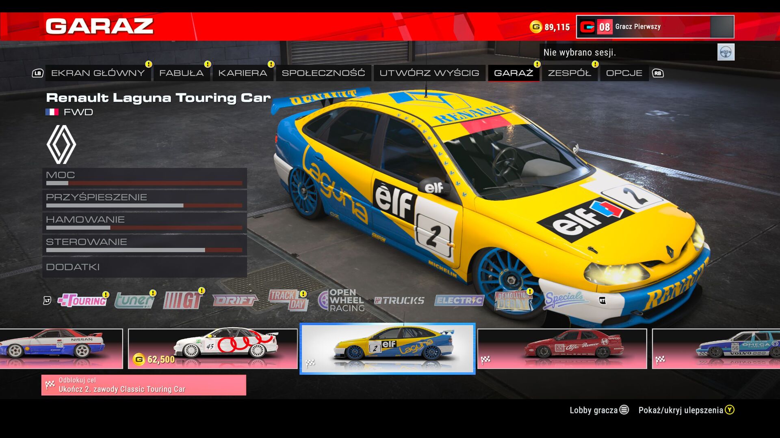Select the red Alfa Romeo car thumbnail
This screenshot has width=780, height=438.
(x=562, y=349)
